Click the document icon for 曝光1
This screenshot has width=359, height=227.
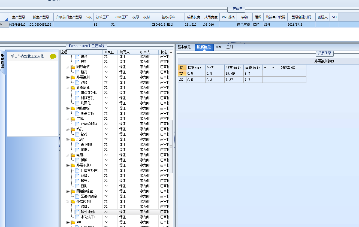[77, 181]
